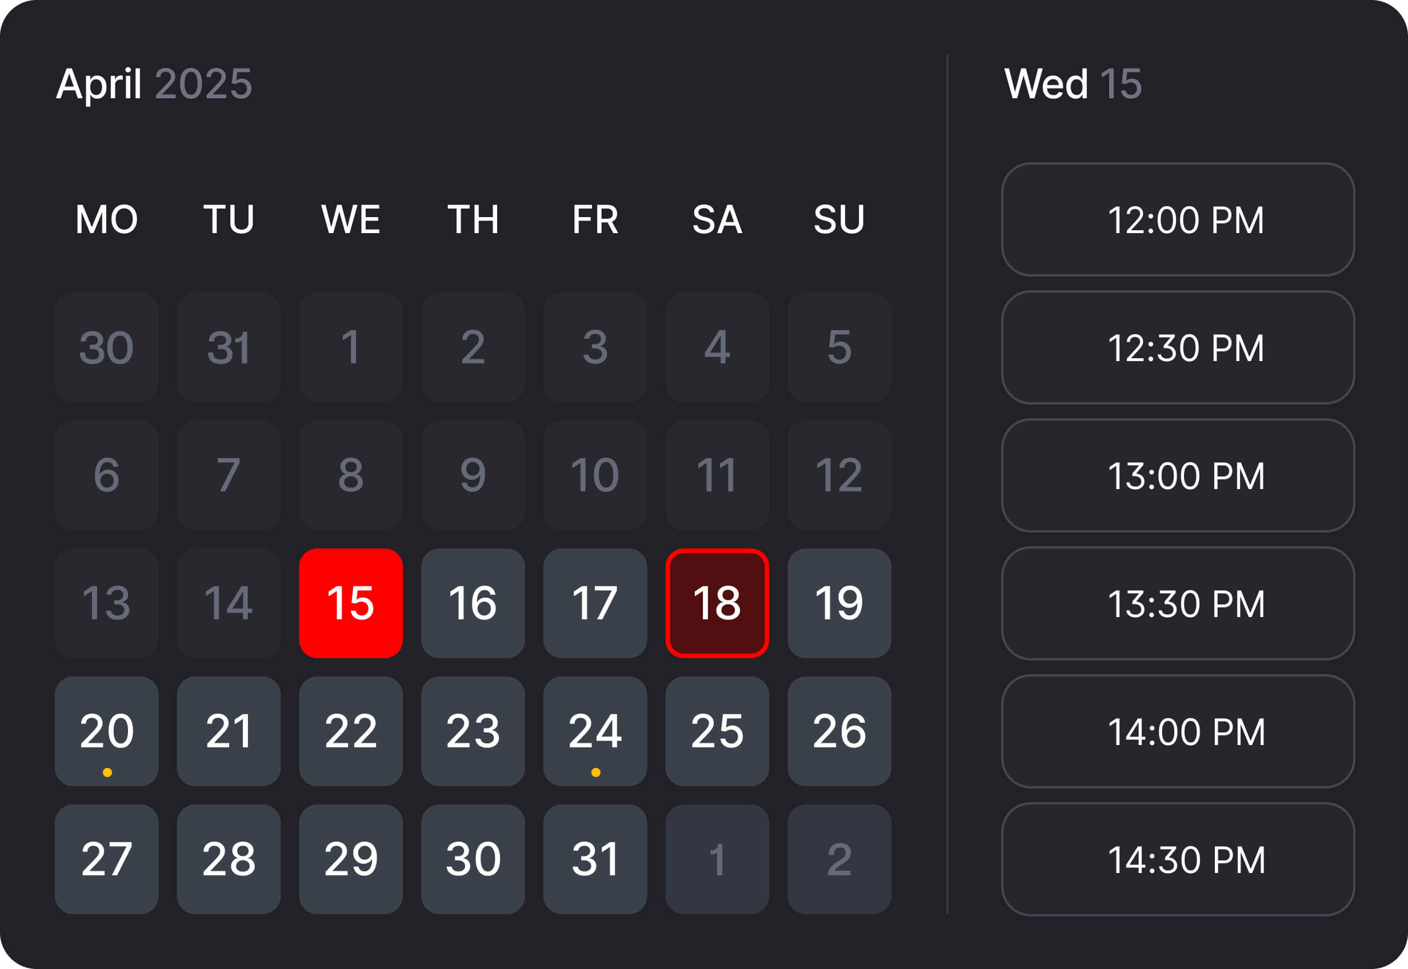Click the selected red date 15

(x=351, y=603)
